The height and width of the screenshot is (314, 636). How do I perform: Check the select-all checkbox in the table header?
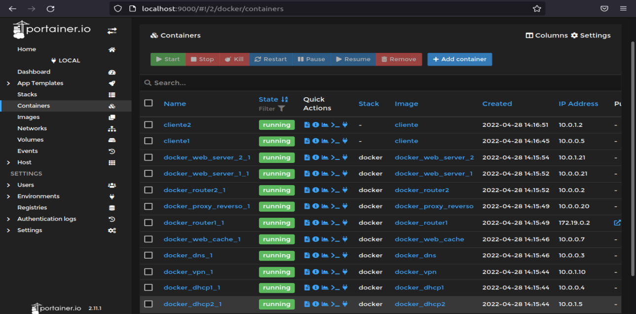149,103
